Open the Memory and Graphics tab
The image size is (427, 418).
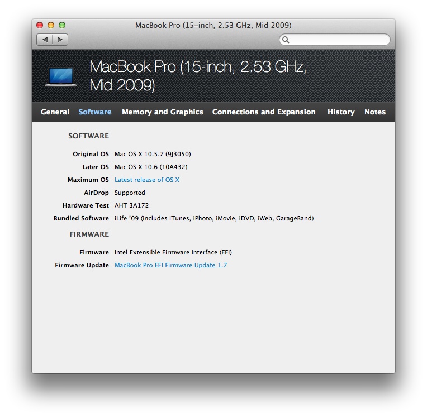click(163, 112)
